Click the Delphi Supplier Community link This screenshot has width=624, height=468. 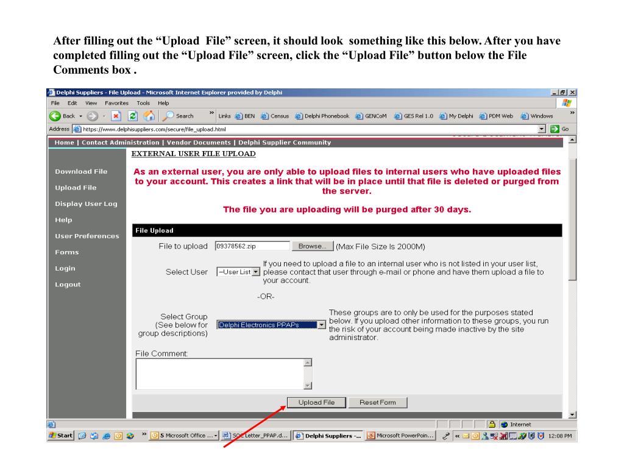[285, 143]
